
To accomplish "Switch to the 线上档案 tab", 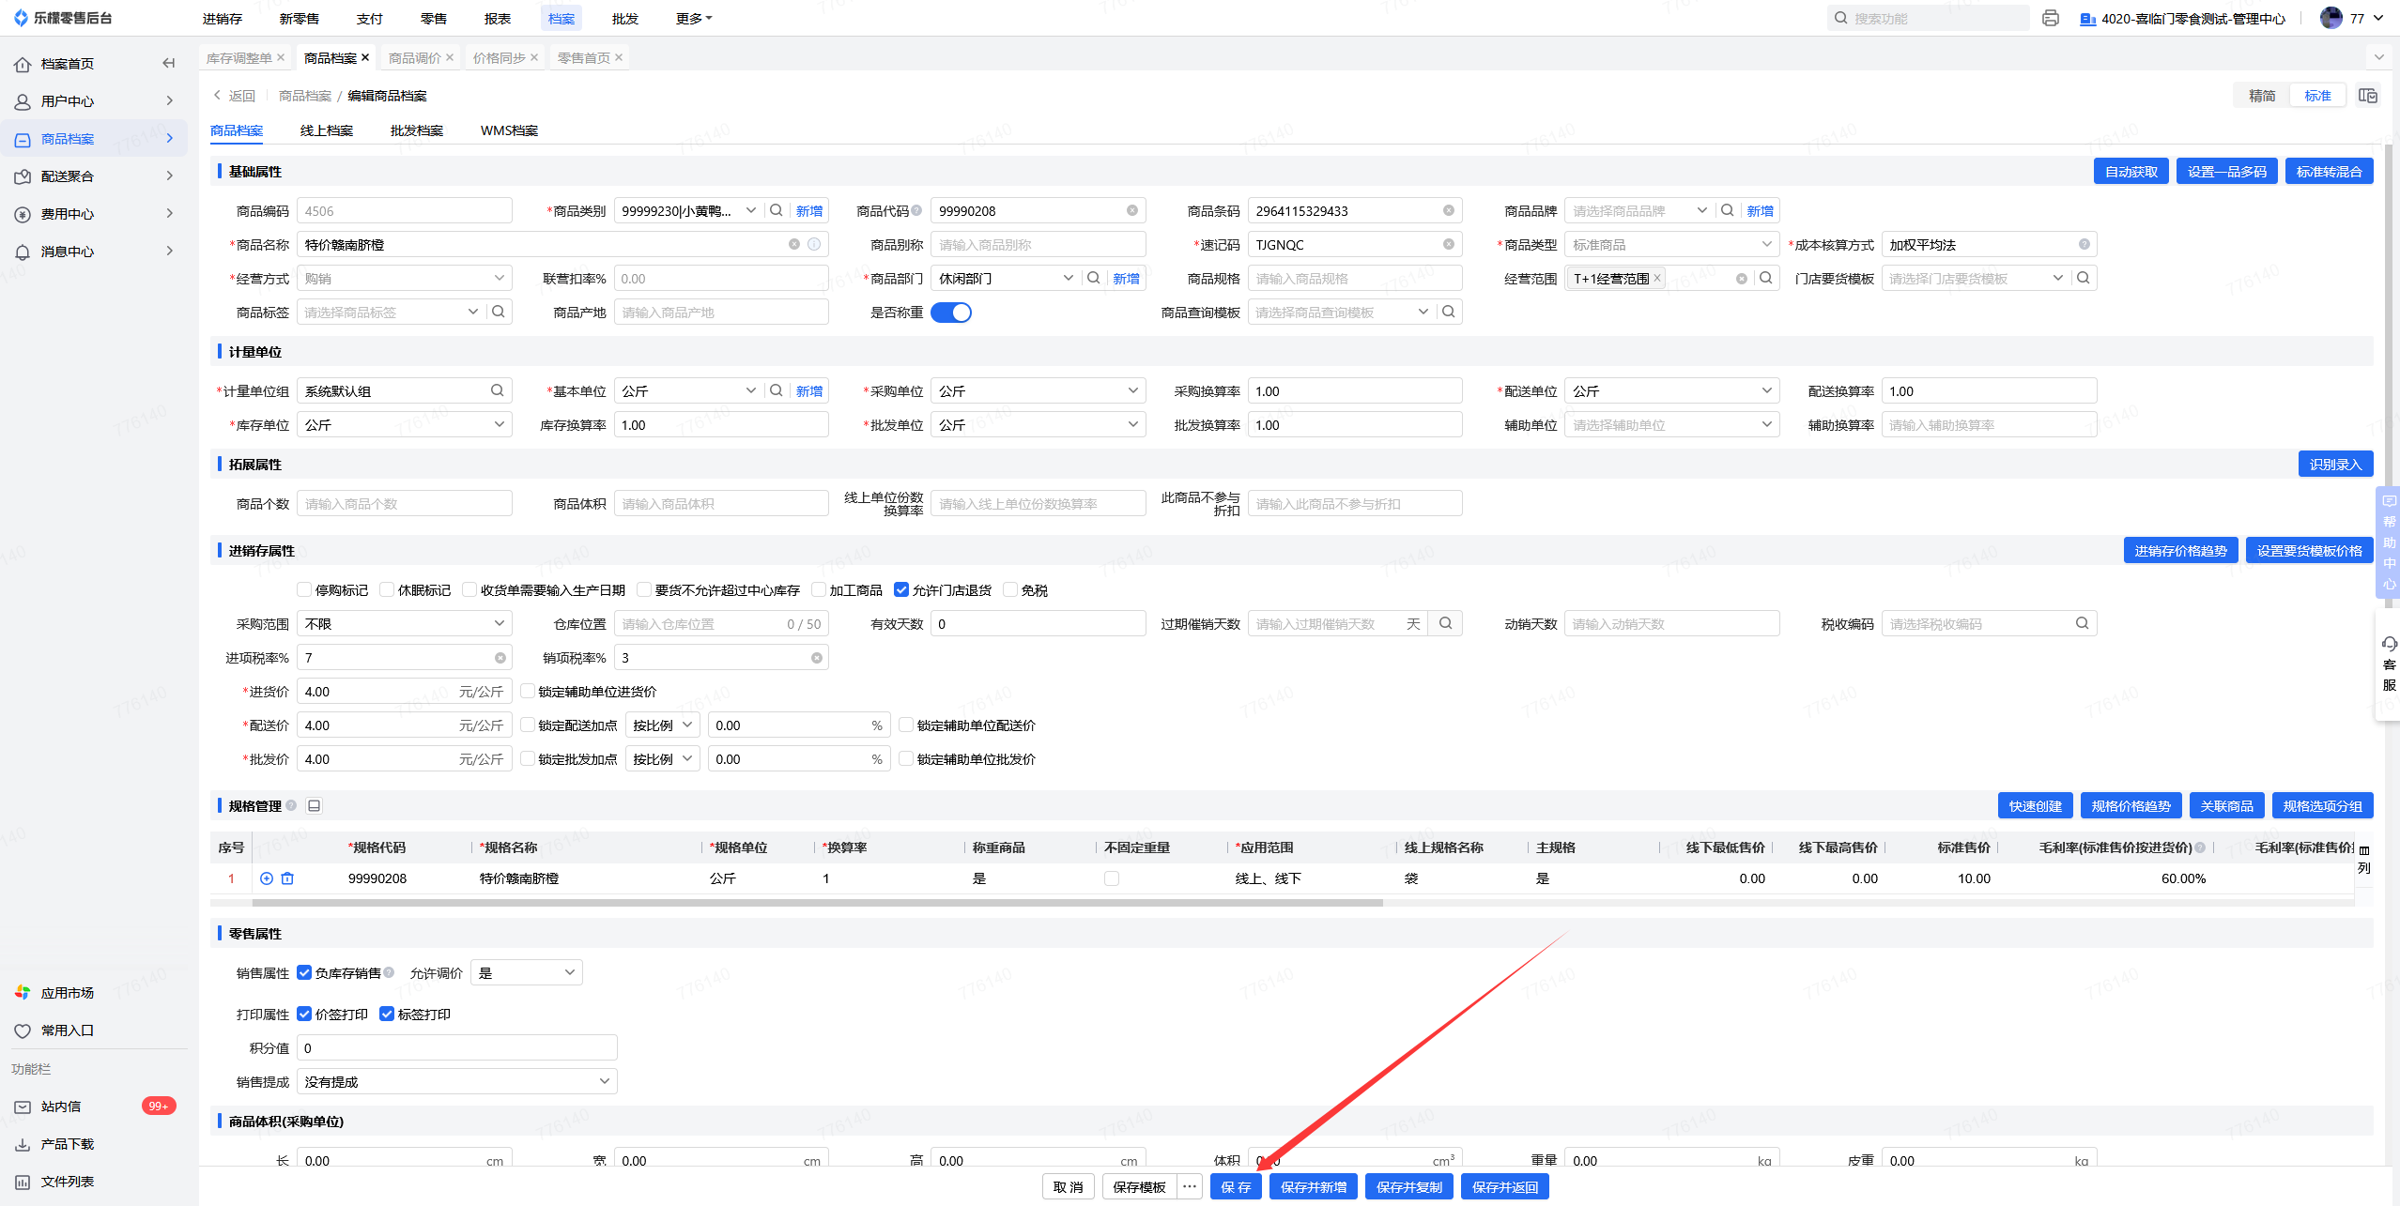I will pyautogui.click(x=326, y=130).
